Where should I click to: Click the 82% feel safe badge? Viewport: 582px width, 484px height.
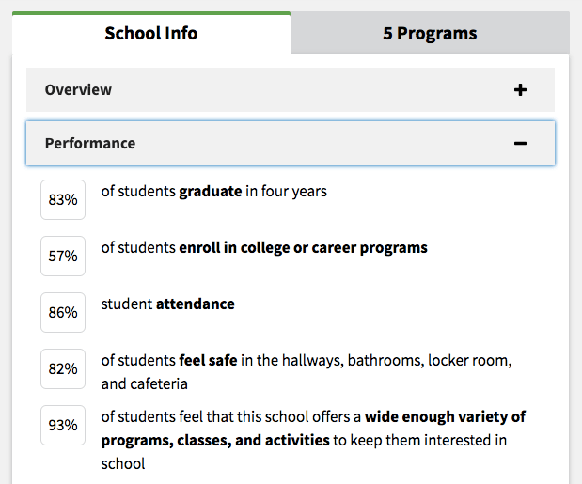pos(63,369)
